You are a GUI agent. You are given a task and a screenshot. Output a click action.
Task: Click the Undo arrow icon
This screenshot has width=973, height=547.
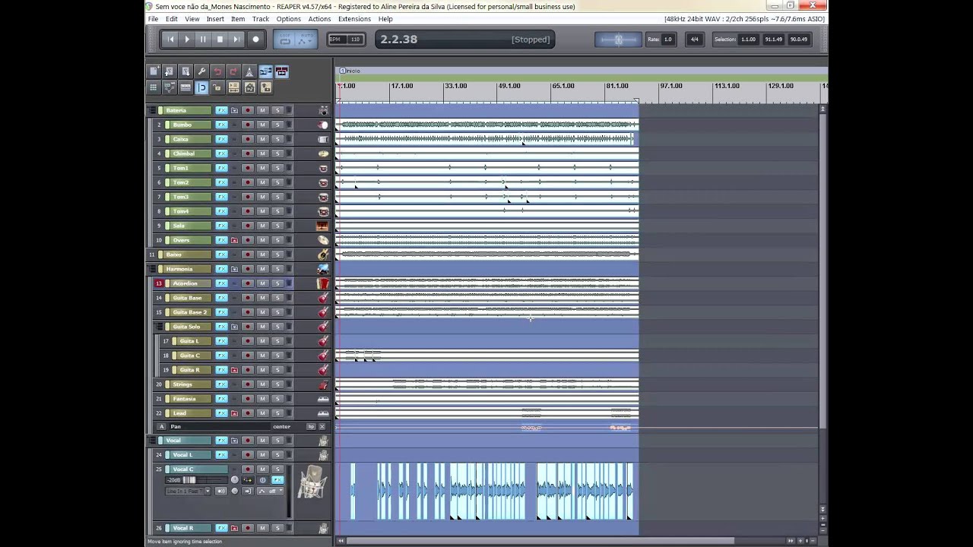217,71
